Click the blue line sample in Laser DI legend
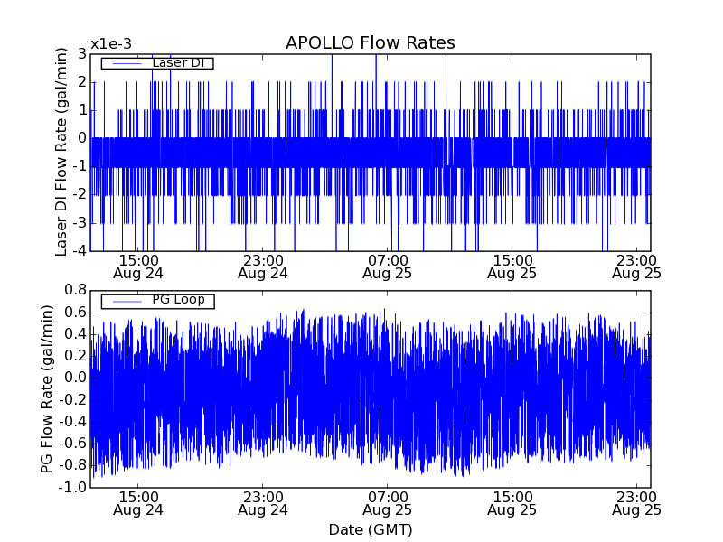Screen dimensions: 723x542 [125, 63]
